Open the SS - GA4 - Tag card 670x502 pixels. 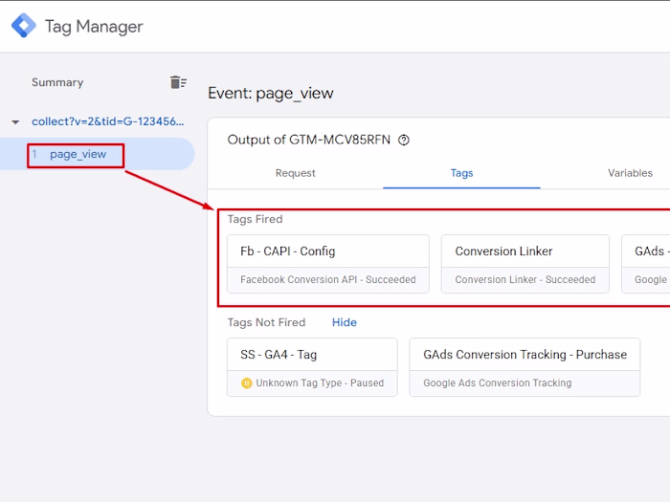tap(312, 367)
